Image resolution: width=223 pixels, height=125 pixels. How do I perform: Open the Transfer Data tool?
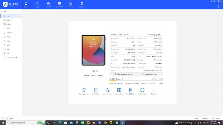tap(142, 90)
